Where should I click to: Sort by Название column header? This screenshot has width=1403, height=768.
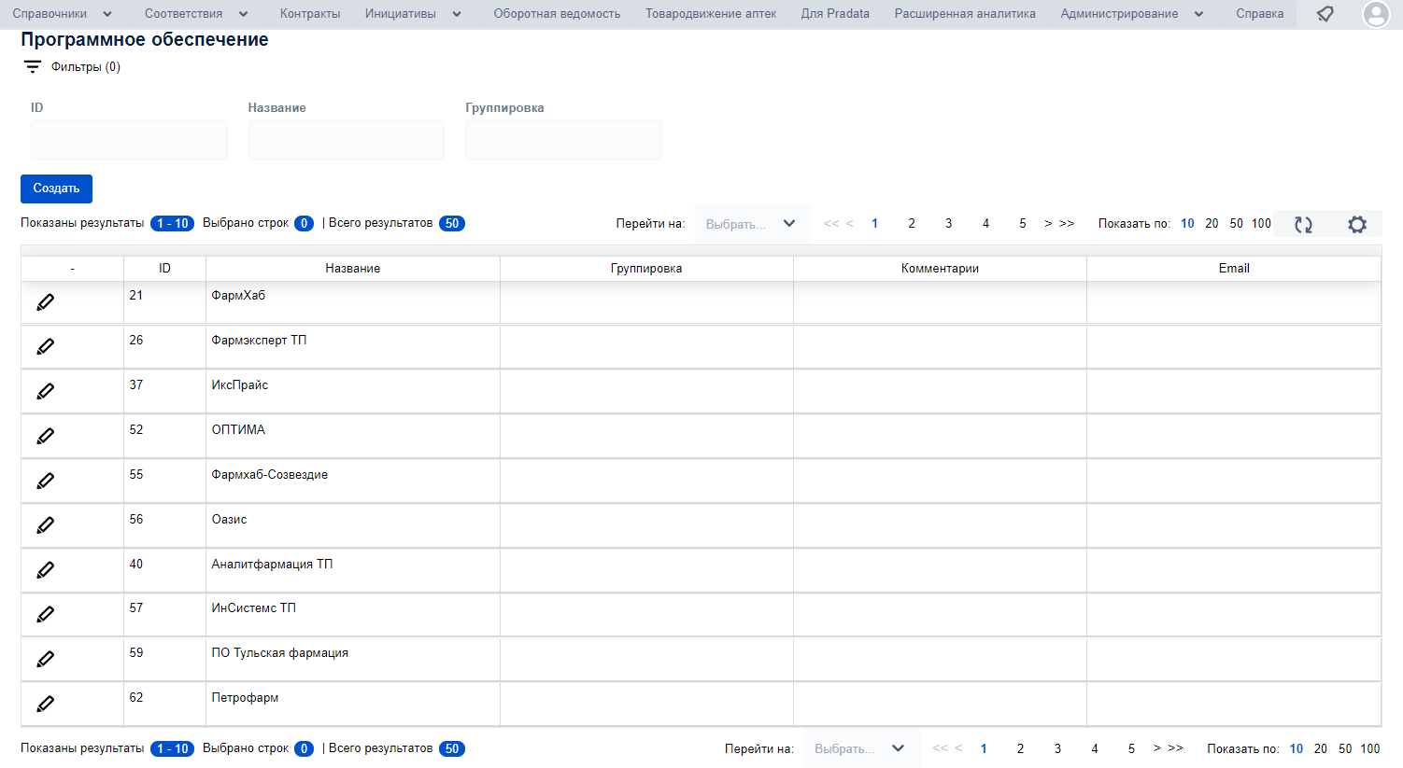353,269
